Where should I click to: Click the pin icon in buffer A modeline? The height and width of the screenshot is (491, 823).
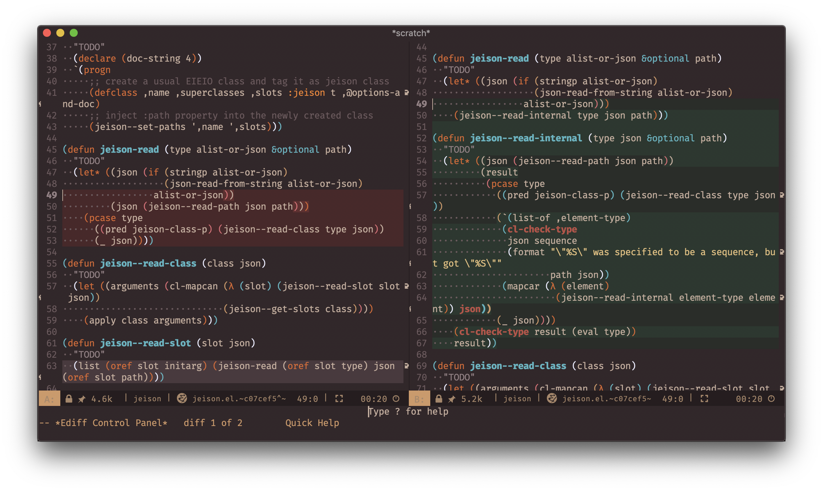click(82, 399)
